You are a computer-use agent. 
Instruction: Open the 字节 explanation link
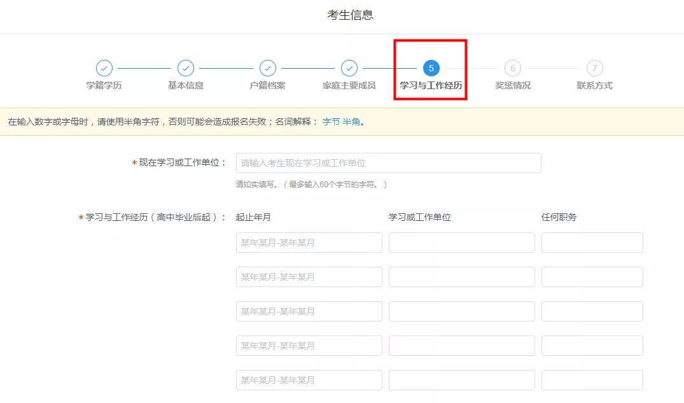pyautogui.click(x=331, y=122)
